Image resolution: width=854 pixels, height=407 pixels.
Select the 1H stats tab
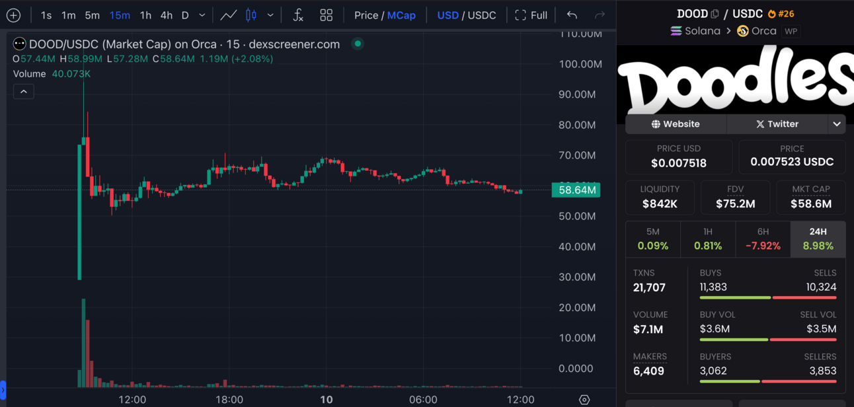(x=708, y=239)
